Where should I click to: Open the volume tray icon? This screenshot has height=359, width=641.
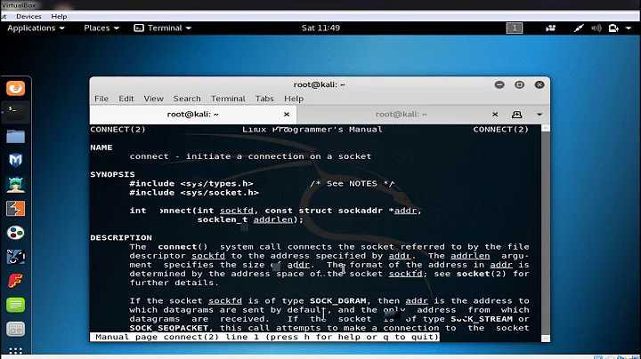pos(596,28)
